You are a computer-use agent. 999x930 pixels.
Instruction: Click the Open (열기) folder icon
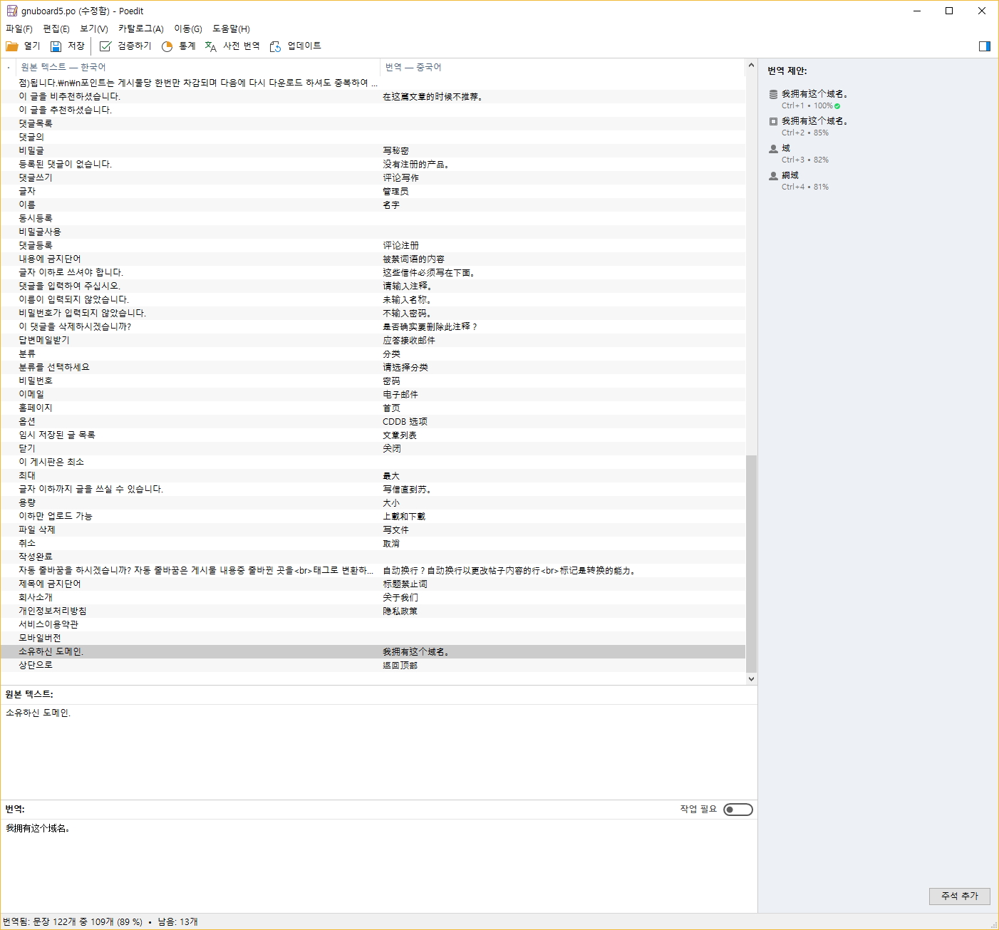point(12,46)
